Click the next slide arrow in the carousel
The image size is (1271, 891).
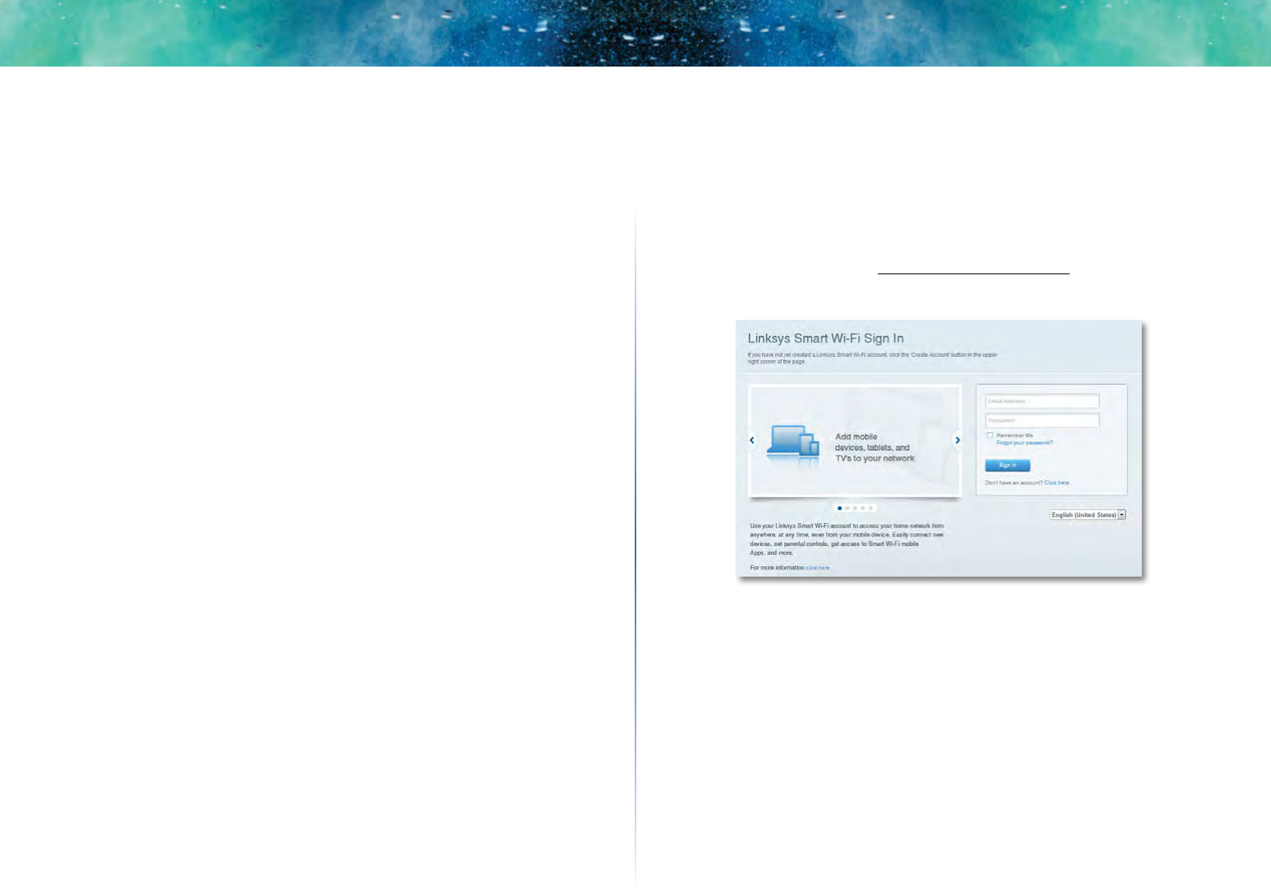957,440
